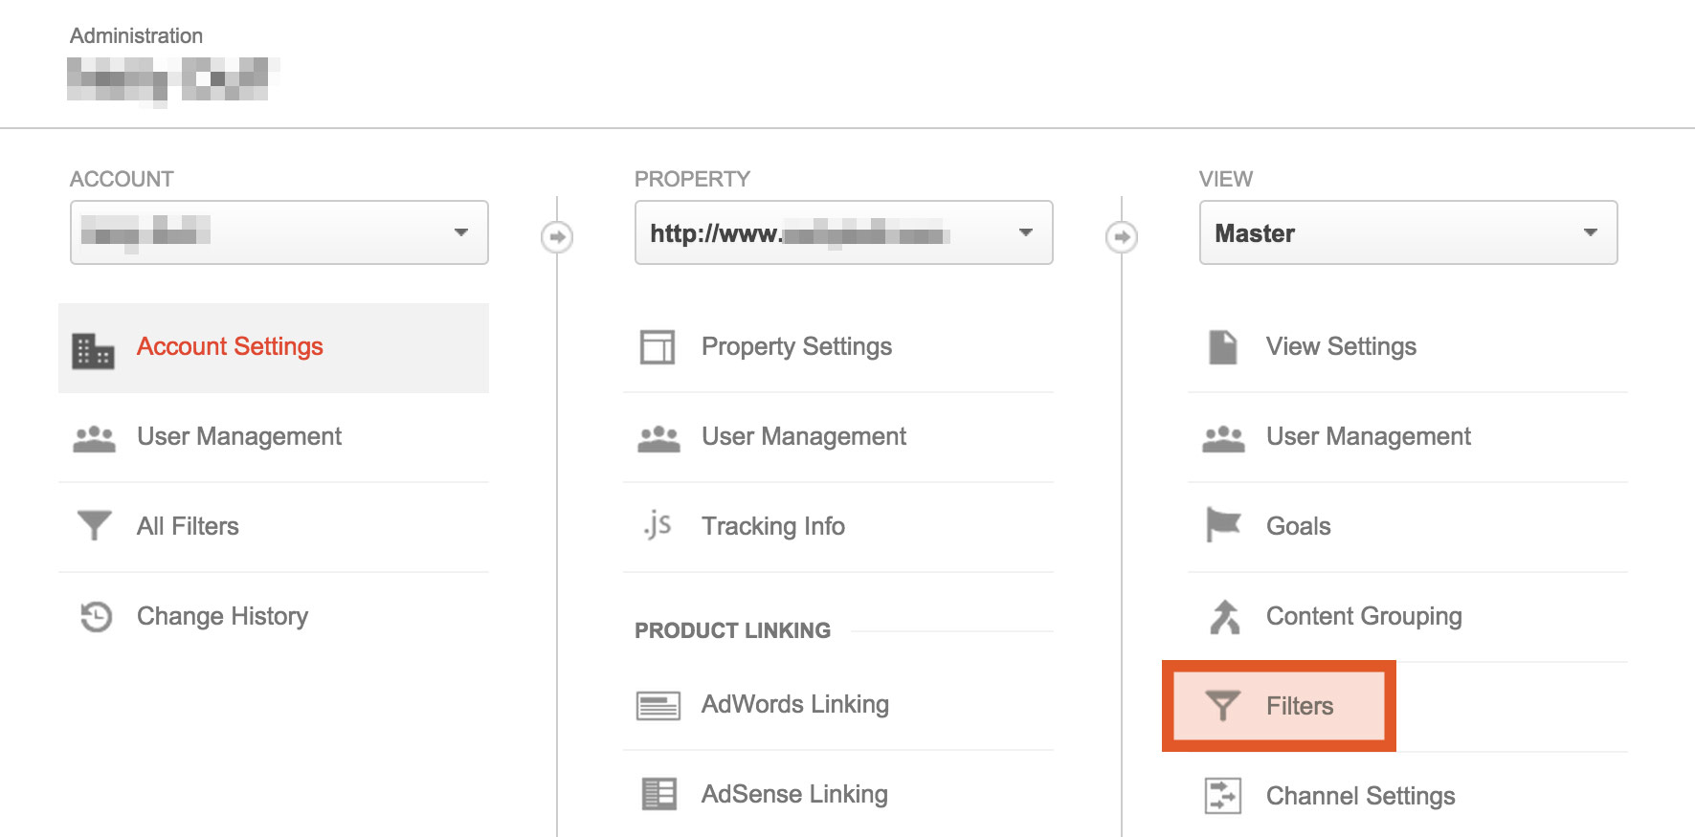This screenshot has height=837, width=1695.
Task: Click arrow between Property and View columns
Action: 1122,236
